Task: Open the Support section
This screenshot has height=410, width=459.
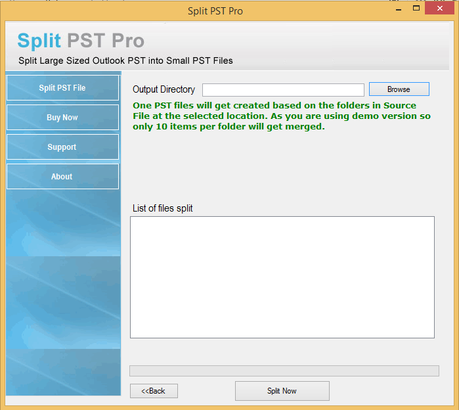Action: 62,147
